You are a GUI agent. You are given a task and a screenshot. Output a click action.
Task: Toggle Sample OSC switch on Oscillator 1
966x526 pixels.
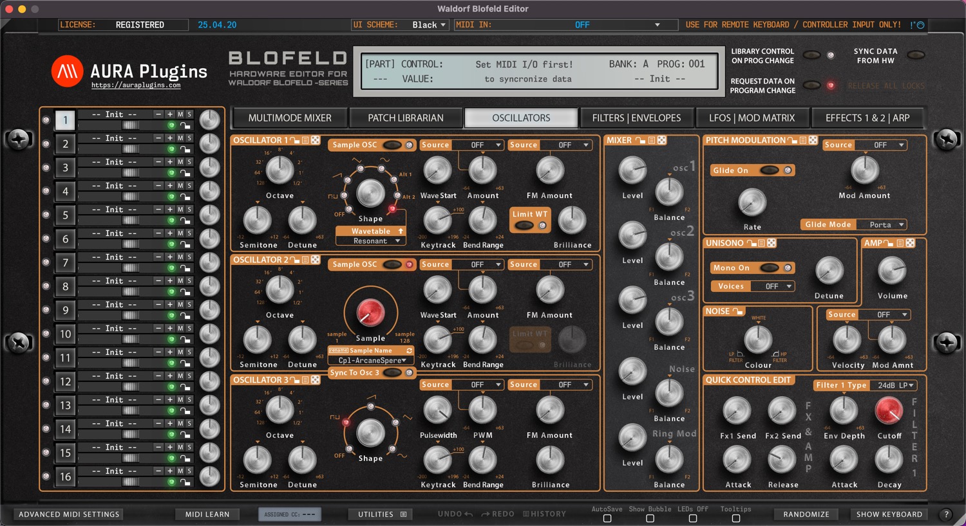point(392,145)
